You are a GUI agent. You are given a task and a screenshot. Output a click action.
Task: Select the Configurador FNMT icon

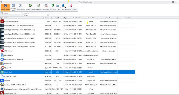(x=2, y=76)
